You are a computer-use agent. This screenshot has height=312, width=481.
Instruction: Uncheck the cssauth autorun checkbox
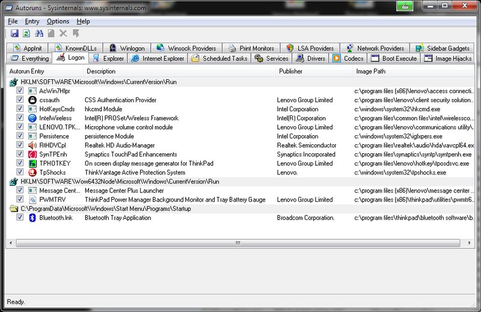(x=20, y=99)
